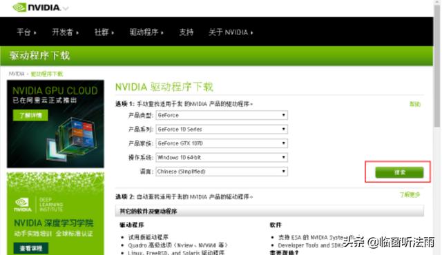Open the Developer Tools and SDKs link
This screenshot has height=255, width=442.
[x=310, y=245]
